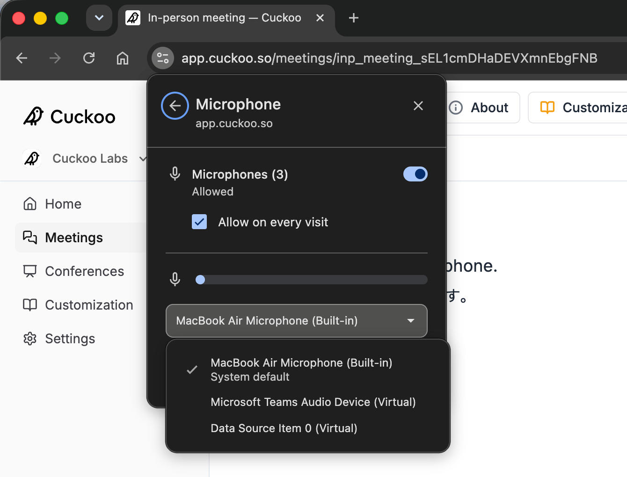Open the MacBook Air Microphone dropdown
Viewport: 627px width, 477px height.
pos(297,321)
